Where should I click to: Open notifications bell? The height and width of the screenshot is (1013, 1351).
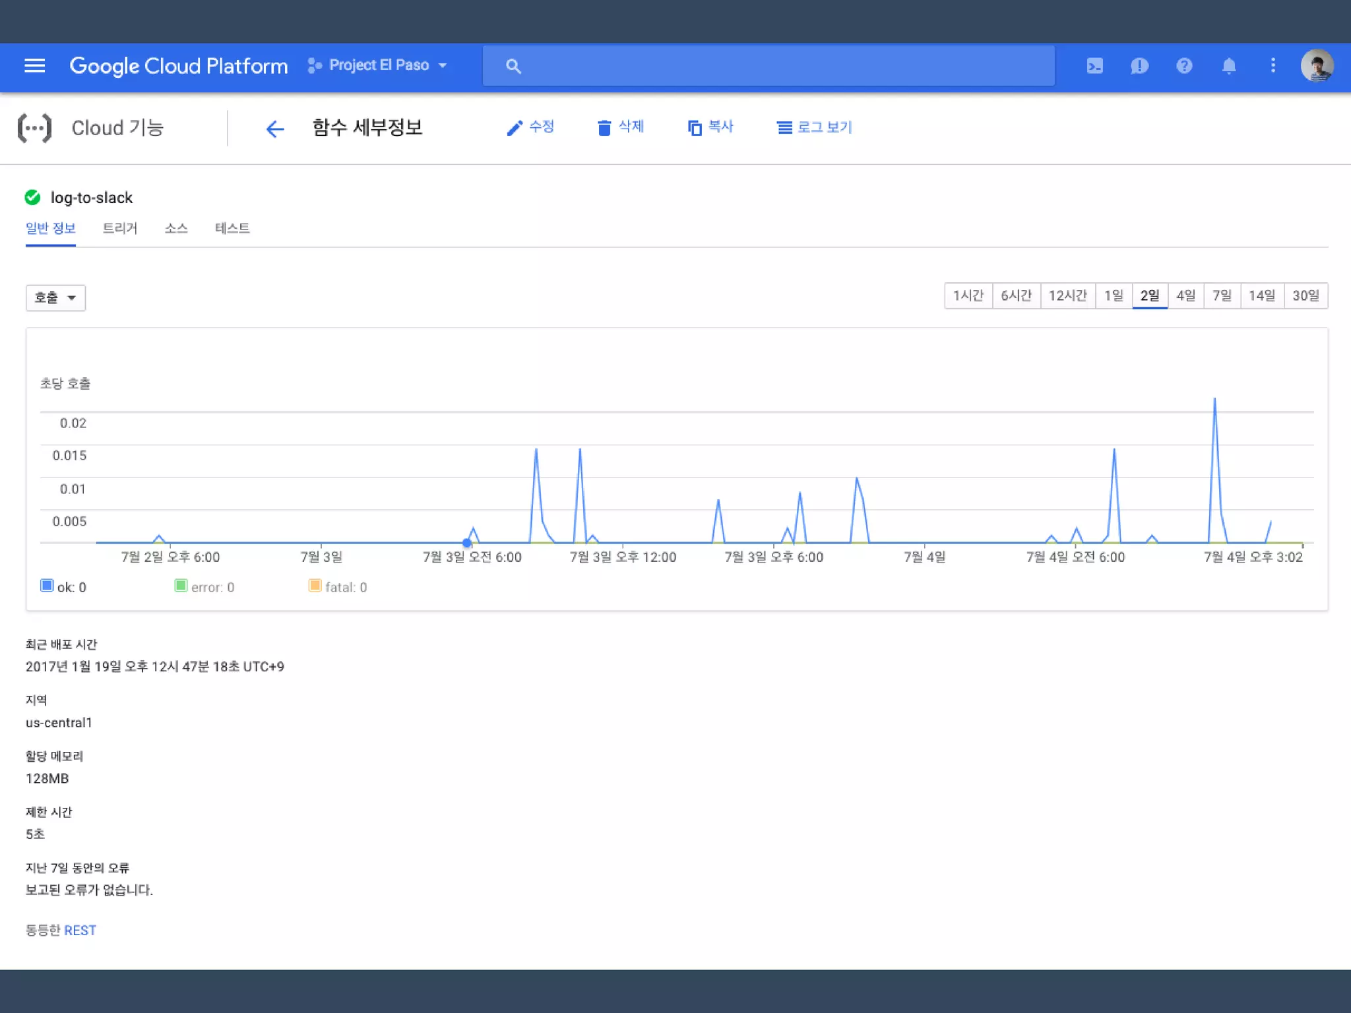click(x=1228, y=65)
